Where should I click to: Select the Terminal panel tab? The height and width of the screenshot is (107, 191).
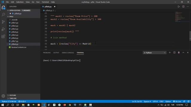80,53
